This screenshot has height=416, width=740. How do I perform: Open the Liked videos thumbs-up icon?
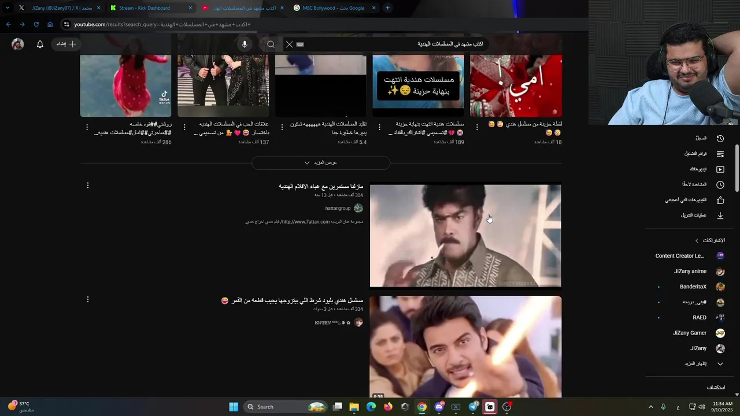pyautogui.click(x=720, y=200)
